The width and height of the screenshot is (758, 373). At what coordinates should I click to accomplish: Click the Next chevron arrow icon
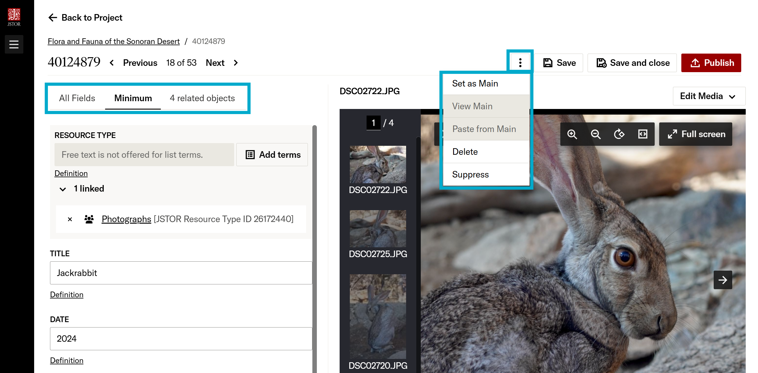click(x=236, y=63)
